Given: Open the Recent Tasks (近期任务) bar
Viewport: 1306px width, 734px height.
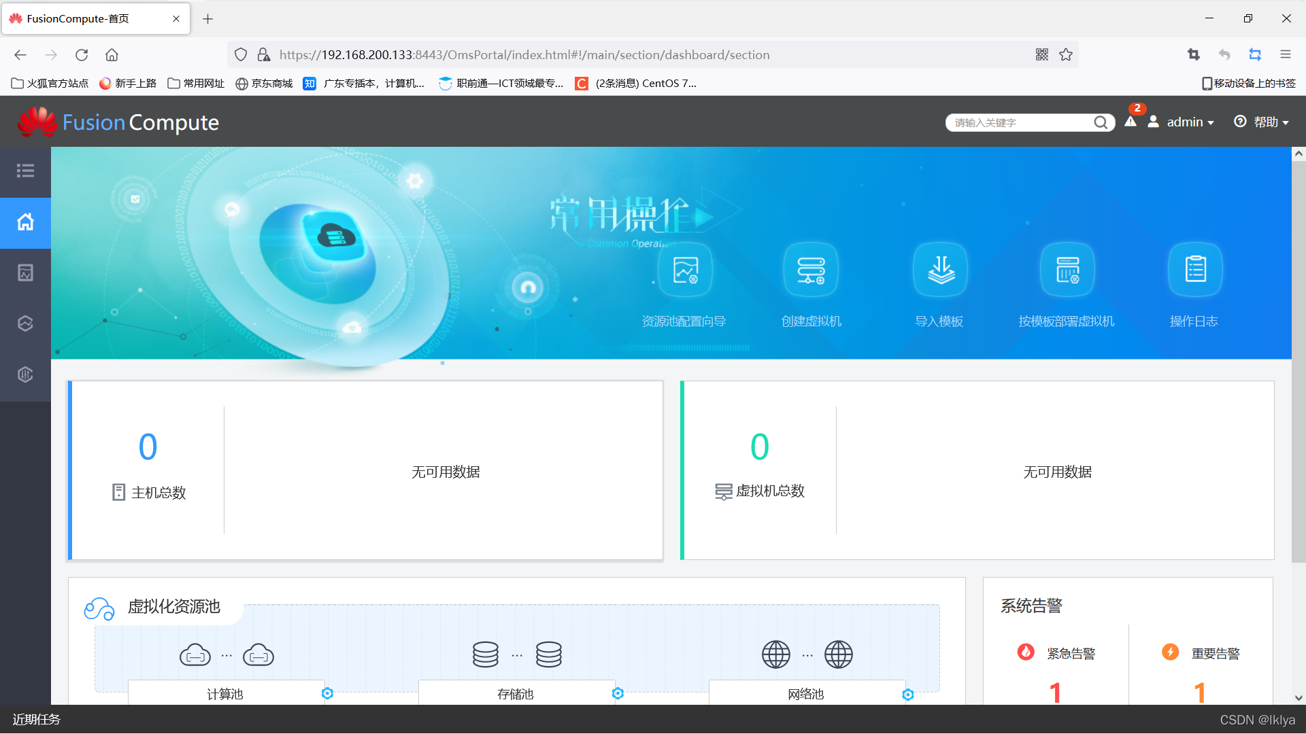Looking at the screenshot, I should pos(37,719).
